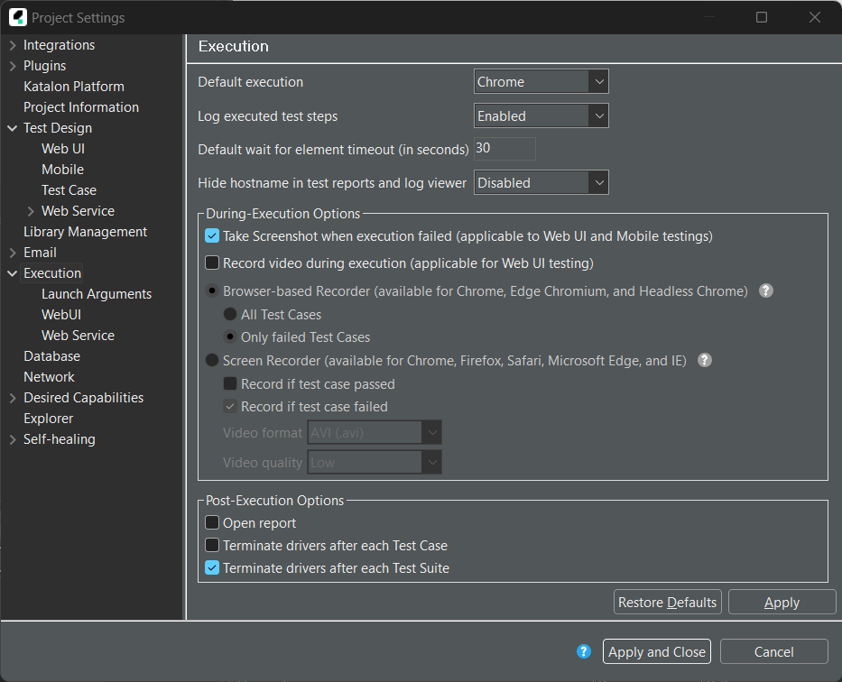Viewport: 842px width, 682px height.
Task: Select the Execution tree item
Action: [x=52, y=273]
